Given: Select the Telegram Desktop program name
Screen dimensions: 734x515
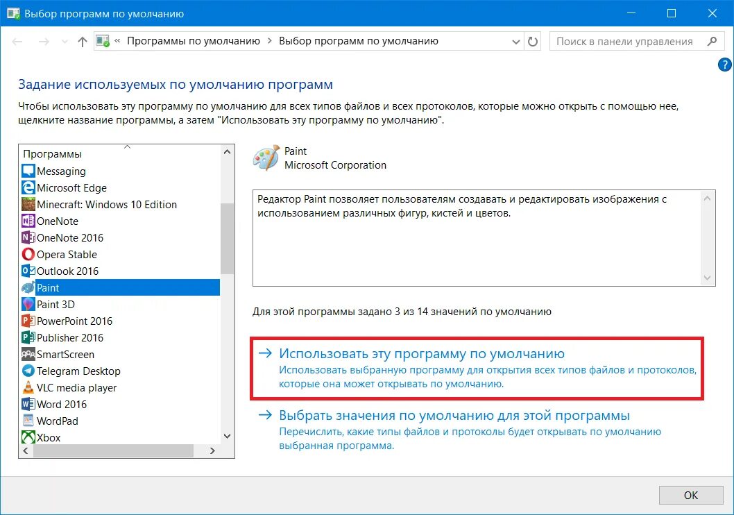Looking at the screenshot, I should pos(78,371).
